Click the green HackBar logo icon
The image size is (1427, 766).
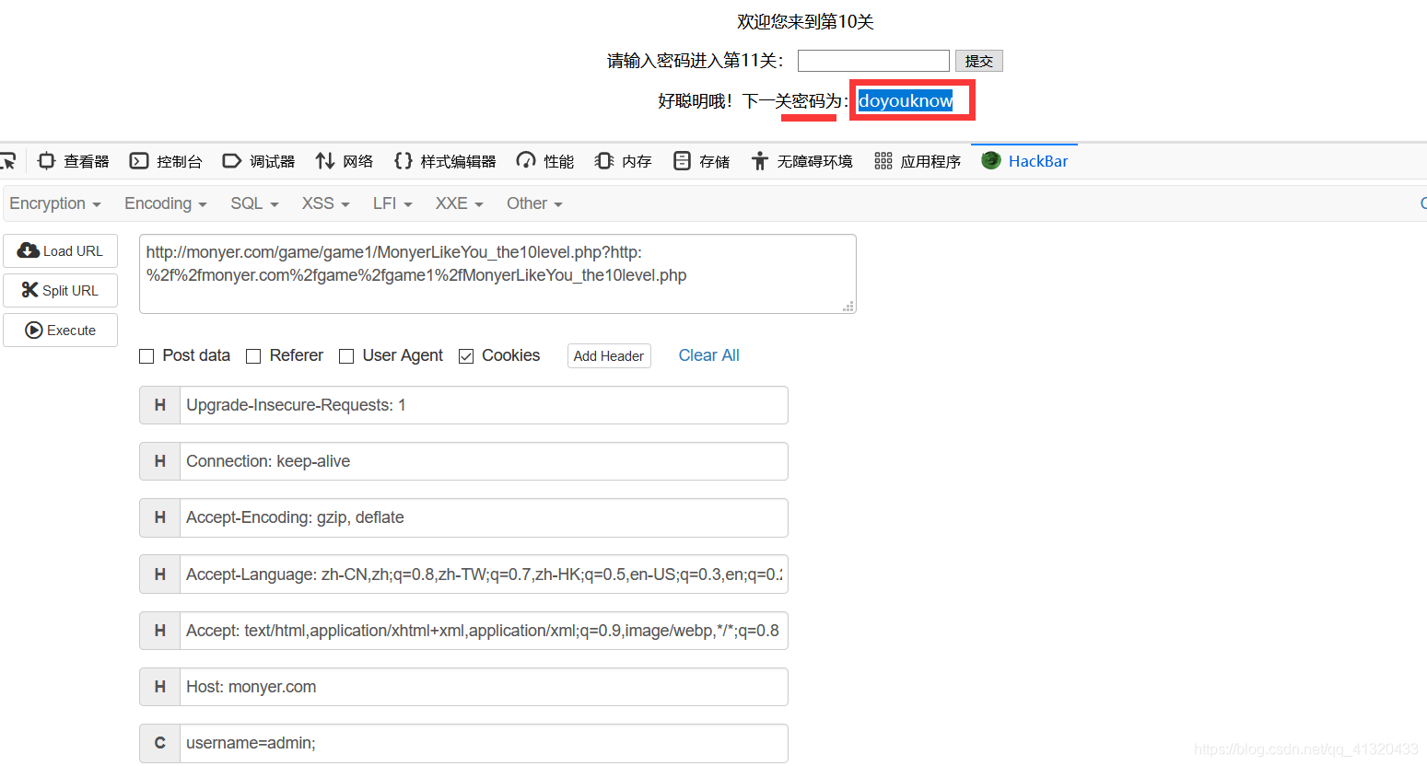click(x=991, y=160)
